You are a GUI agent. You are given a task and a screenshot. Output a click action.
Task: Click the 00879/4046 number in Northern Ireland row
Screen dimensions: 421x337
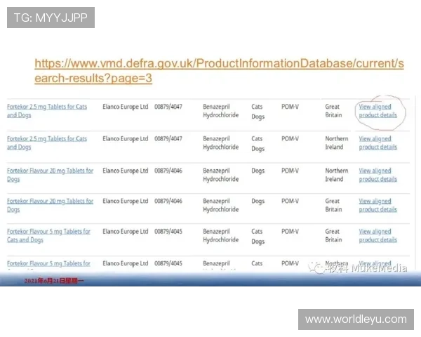tap(168, 171)
